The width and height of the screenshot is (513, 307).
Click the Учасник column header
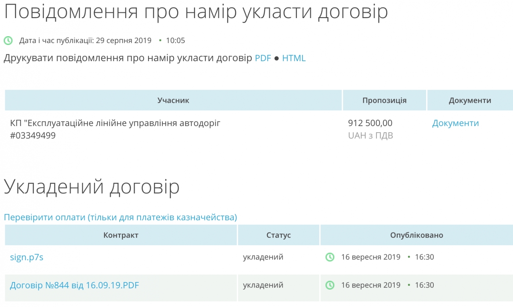[173, 100]
